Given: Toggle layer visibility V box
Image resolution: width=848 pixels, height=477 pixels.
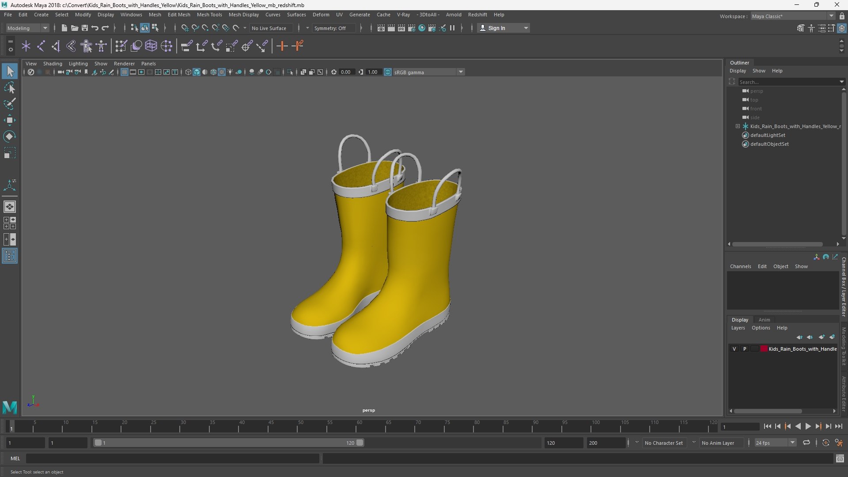Looking at the screenshot, I should [734, 349].
